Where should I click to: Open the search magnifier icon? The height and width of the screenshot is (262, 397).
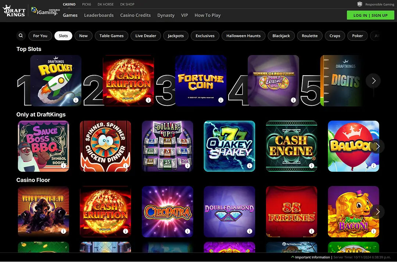click(21, 36)
